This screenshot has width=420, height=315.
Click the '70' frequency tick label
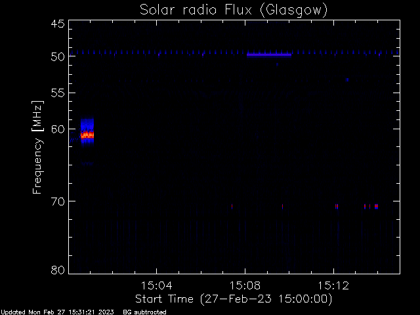click(x=58, y=201)
